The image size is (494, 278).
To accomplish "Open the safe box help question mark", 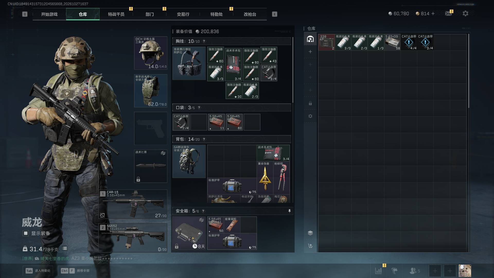I will (203, 211).
